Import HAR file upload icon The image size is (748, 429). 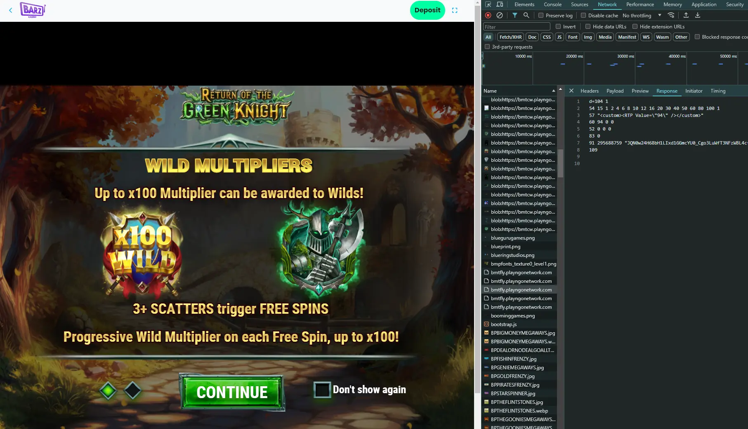pyautogui.click(x=686, y=15)
